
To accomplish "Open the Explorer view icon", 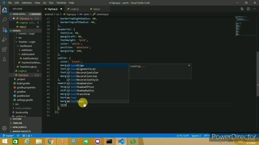I will coord(4,10).
